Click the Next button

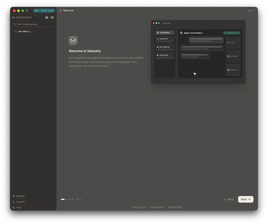[x=246, y=200]
